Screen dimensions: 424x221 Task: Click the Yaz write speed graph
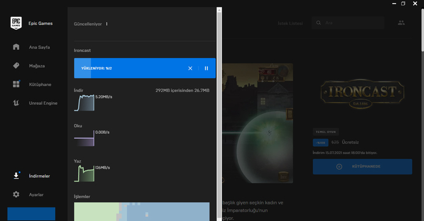point(84,174)
